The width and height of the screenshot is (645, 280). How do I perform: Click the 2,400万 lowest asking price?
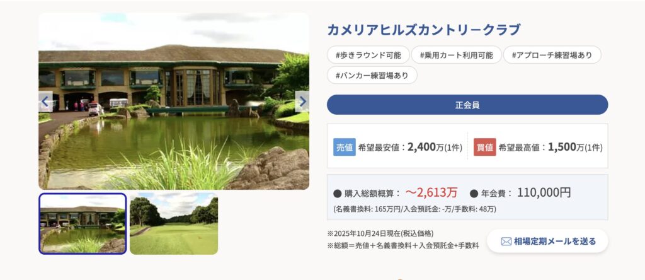(426, 147)
